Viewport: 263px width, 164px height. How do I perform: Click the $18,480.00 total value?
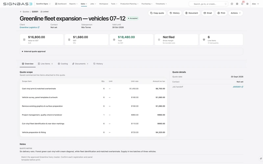[126, 37]
